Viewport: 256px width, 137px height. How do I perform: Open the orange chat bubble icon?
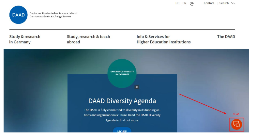[236, 124]
